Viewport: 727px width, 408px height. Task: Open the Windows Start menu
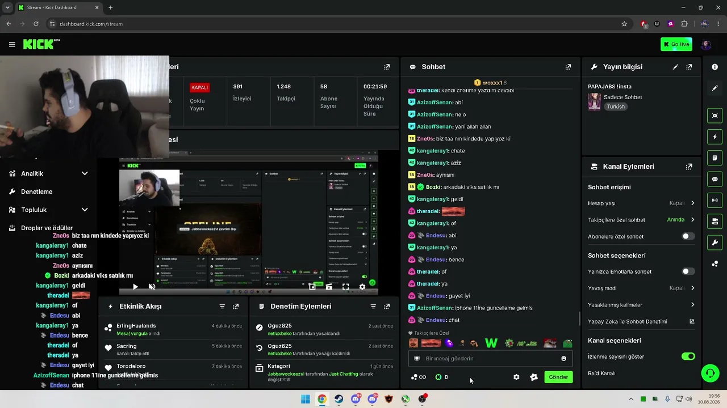point(305,399)
